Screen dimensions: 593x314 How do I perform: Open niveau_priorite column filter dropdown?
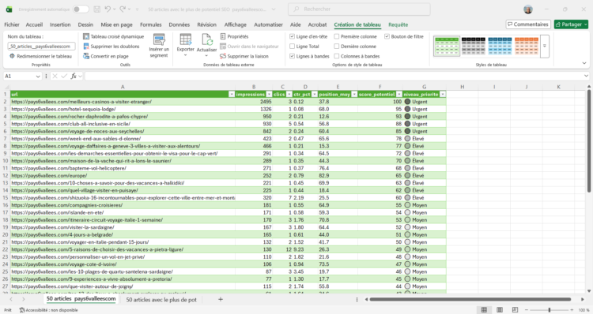click(x=443, y=95)
